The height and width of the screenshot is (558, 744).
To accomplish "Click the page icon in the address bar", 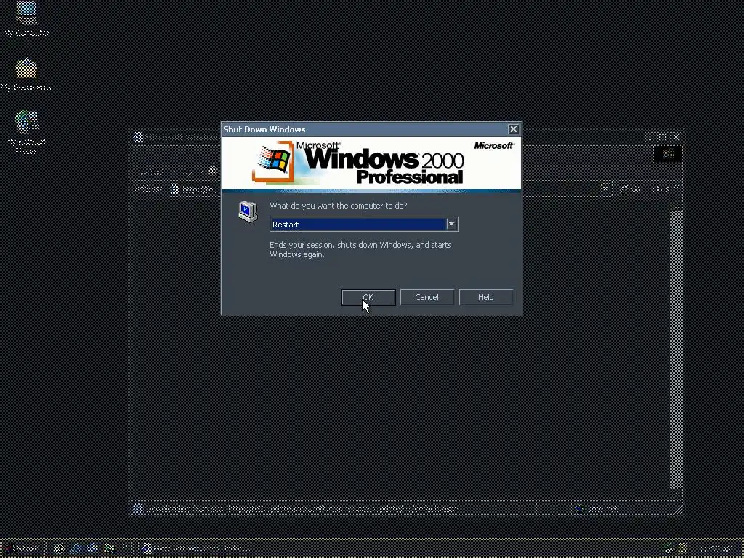I will coord(174,189).
